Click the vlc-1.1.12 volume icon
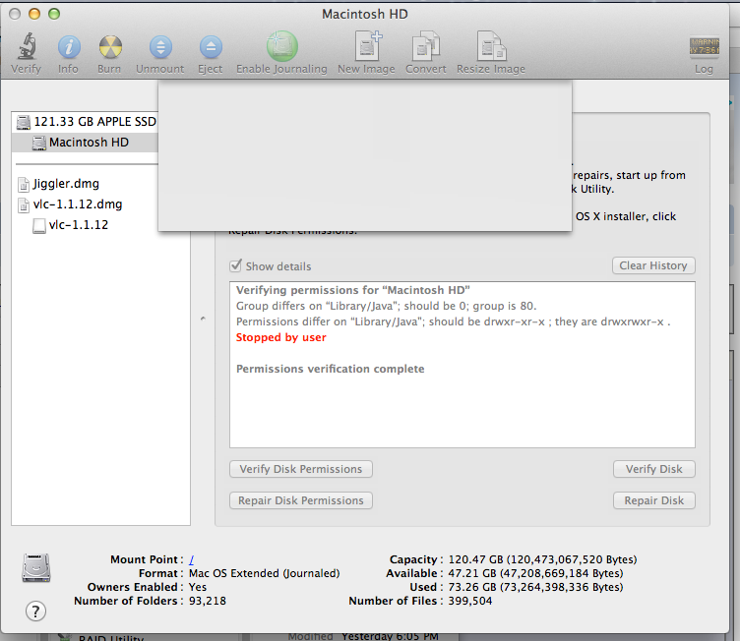The height and width of the screenshot is (641, 740). 39,226
